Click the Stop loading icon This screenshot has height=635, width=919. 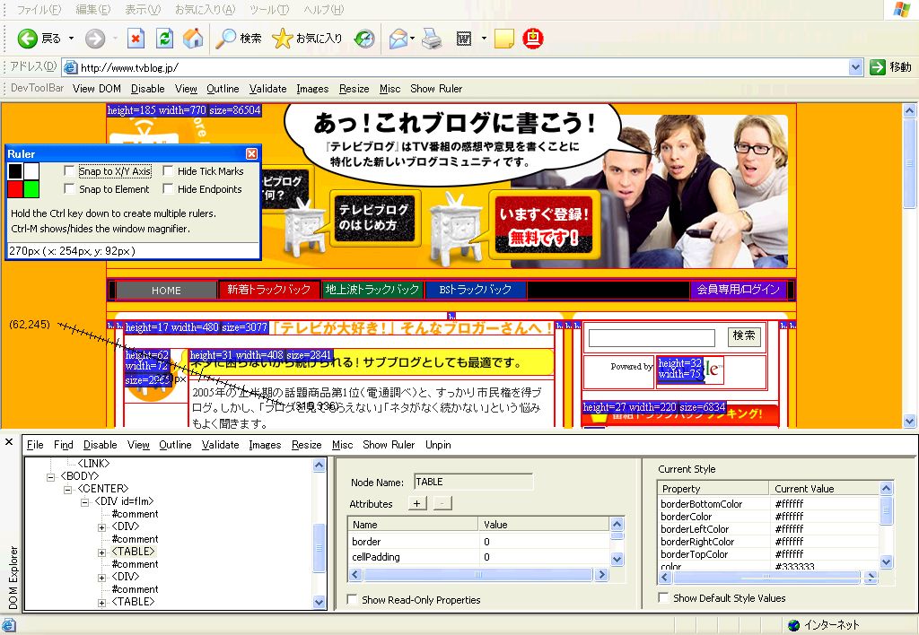[x=136, y=39]
